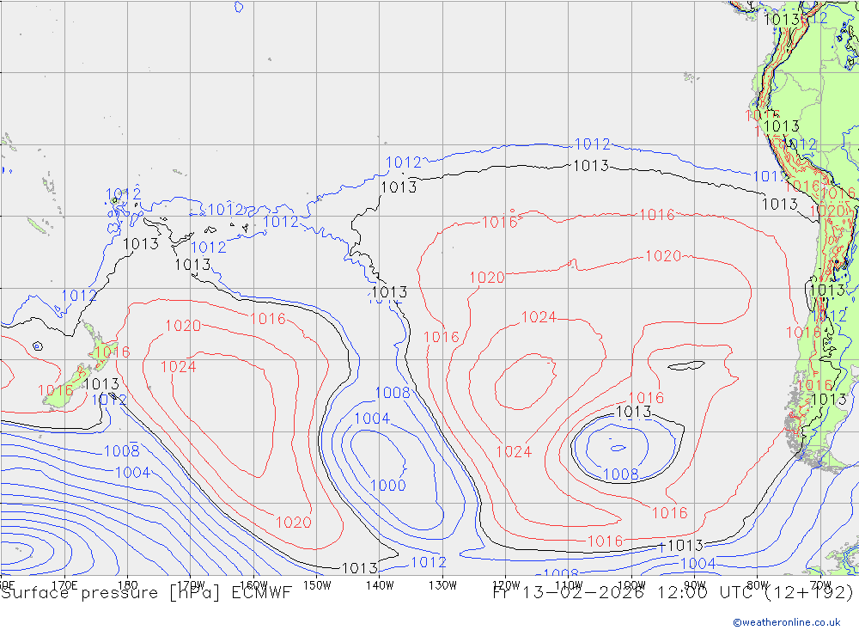Click the 1008 label inside the closed black 1013 contour
The width and height of the screenshot is (859, 630).
(x=621, y=474)
